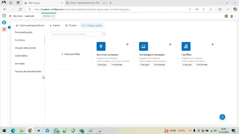Click 7 Atividades badge on Recursos humanos
This screenshot has width=239, height=134.
click(x=117, y=65)
